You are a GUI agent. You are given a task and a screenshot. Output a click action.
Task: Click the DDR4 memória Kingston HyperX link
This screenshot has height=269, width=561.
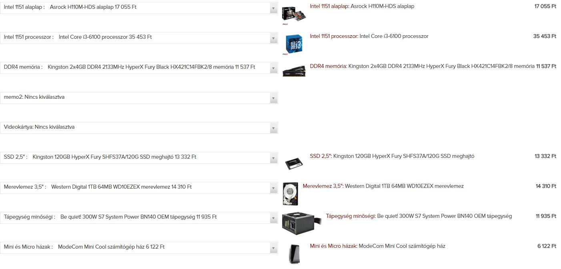pos(422,66)
